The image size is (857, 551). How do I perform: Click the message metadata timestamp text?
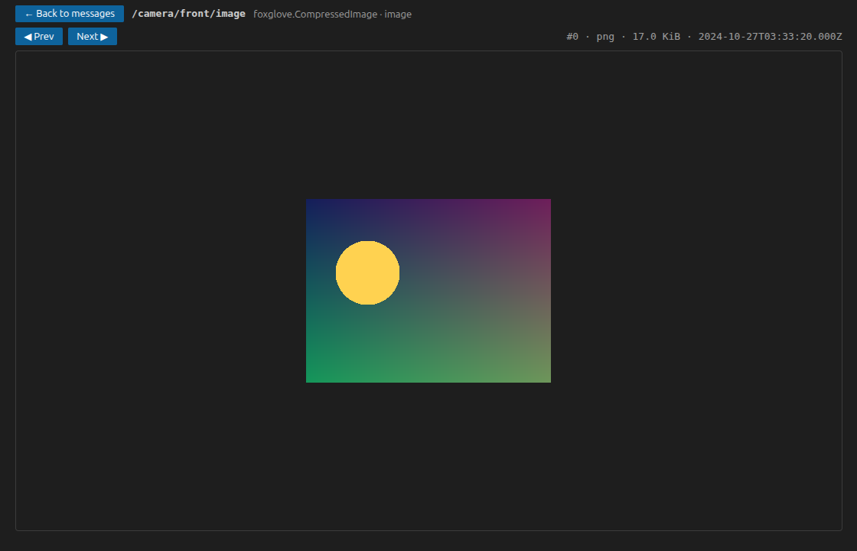coord(770,37)
